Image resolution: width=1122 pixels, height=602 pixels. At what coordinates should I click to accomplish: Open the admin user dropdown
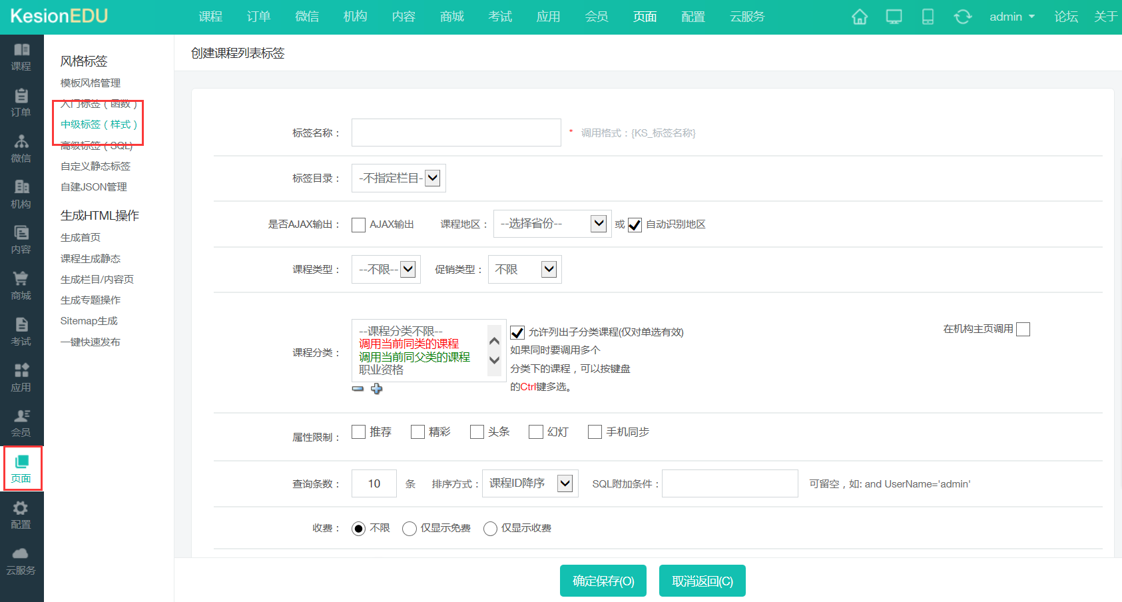point(1012,17)
